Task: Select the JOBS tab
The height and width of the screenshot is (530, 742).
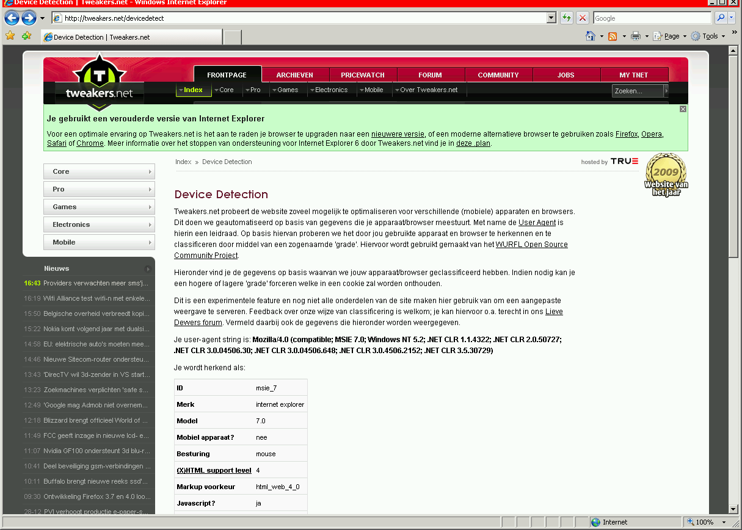Action: 566,75
